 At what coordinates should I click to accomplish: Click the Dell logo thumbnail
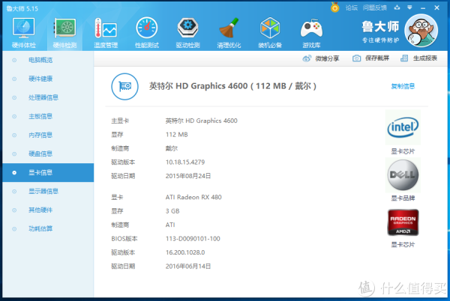pos(403,175)
